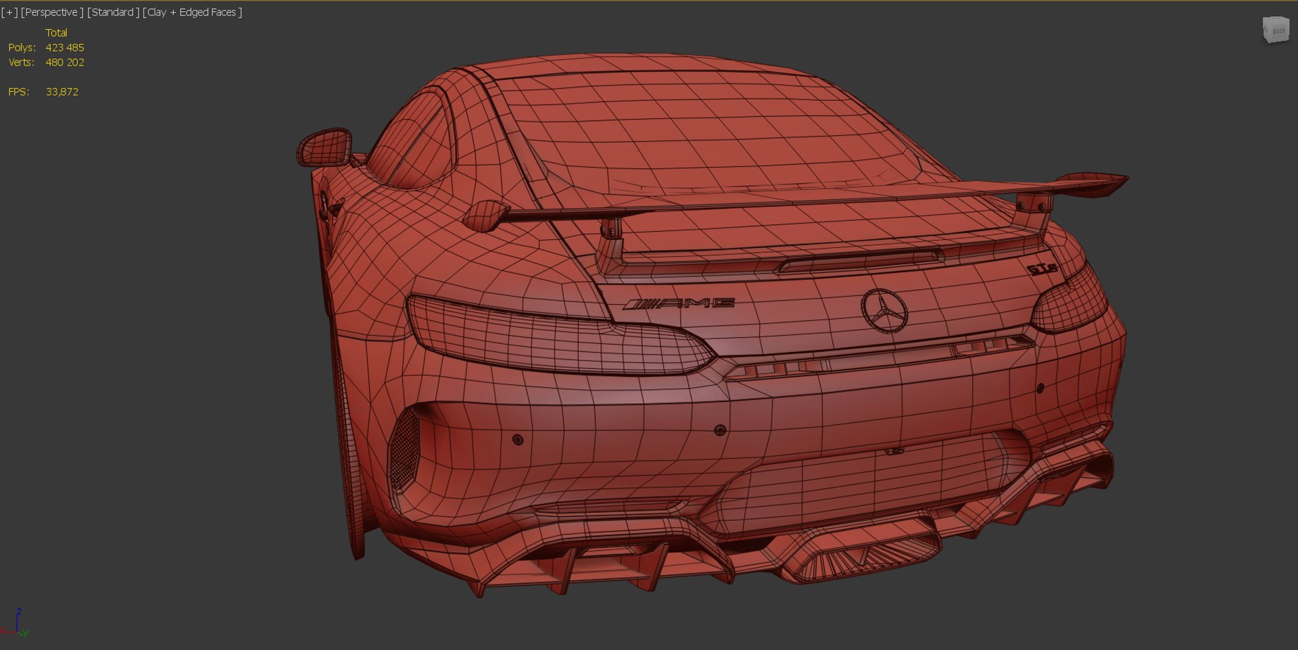
Task: Open the [+] viewport general menu
Action: click(9, 12)
